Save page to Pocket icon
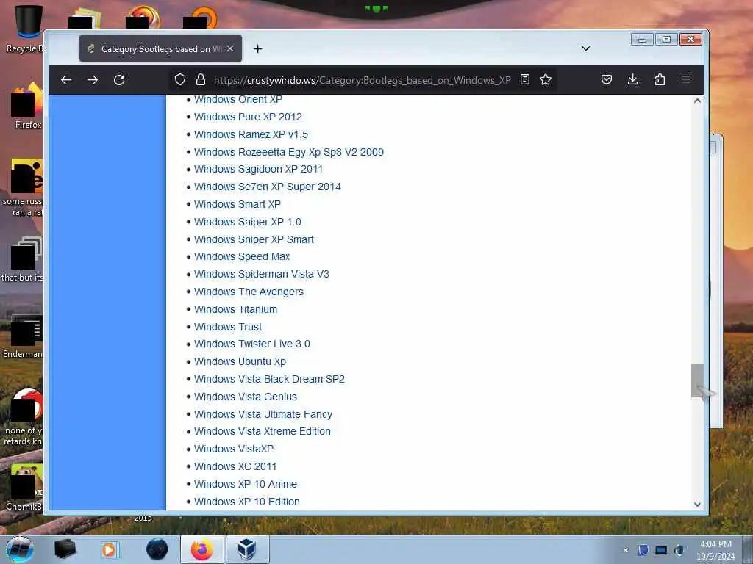Viewport: 753px width, 564px height. (x=607, y=79)
